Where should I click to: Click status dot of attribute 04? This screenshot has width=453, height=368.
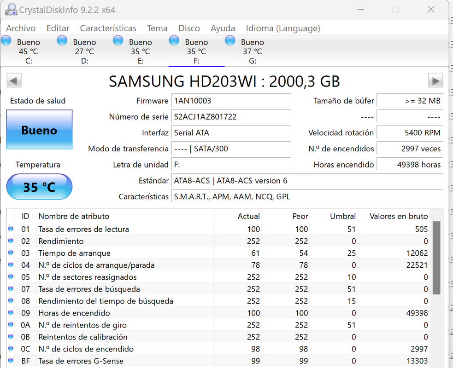[11, 264]
